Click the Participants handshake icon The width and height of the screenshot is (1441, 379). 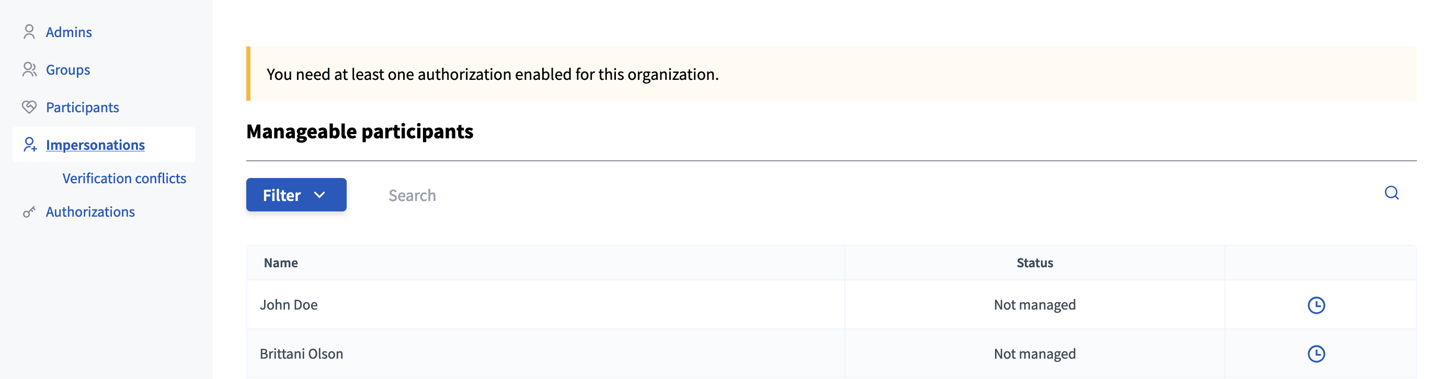coord(29,107)
